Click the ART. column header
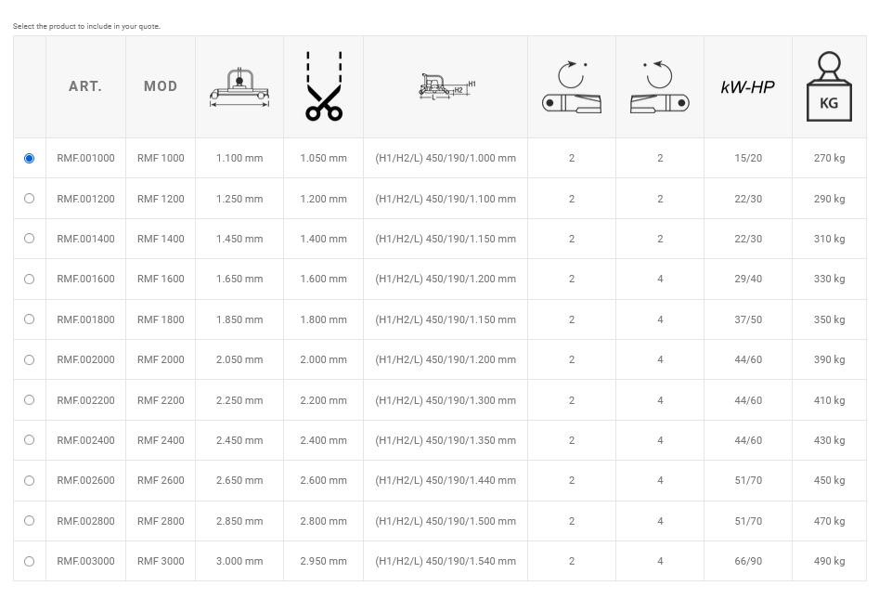 click(x=85, y=86)
